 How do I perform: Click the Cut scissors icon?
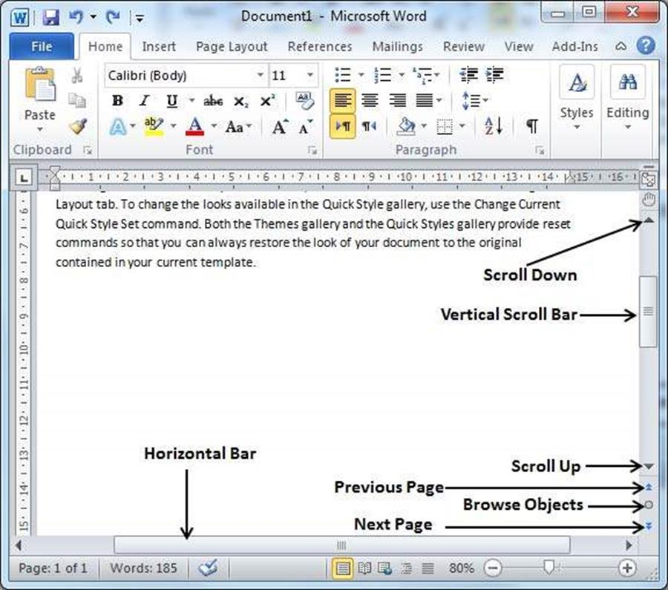click(77, 76)
